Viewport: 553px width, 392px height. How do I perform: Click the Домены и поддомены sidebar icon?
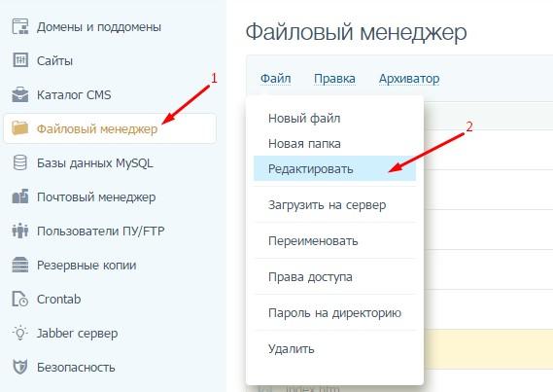[20, 26]
